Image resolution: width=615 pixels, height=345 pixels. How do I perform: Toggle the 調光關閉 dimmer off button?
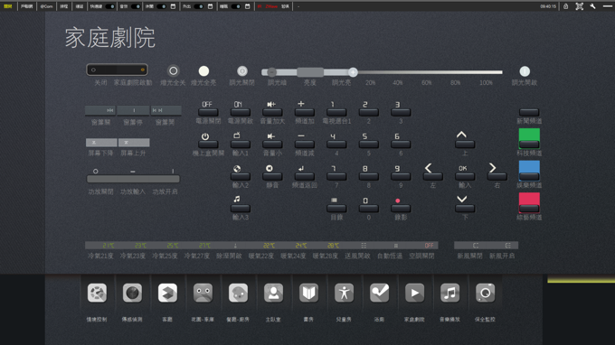click(242, 70)
